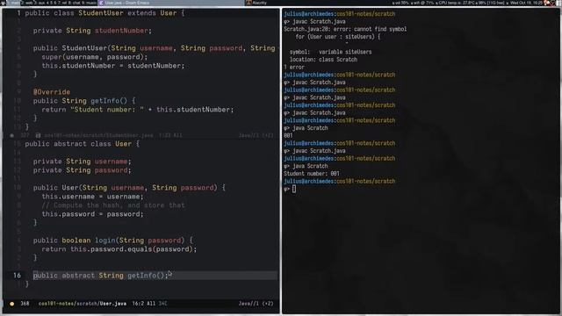Click "Java//1 (+2)" mode in StudentUser modeline
The height and width of the screenshot is (316, 562).
[x=256, y=135]
